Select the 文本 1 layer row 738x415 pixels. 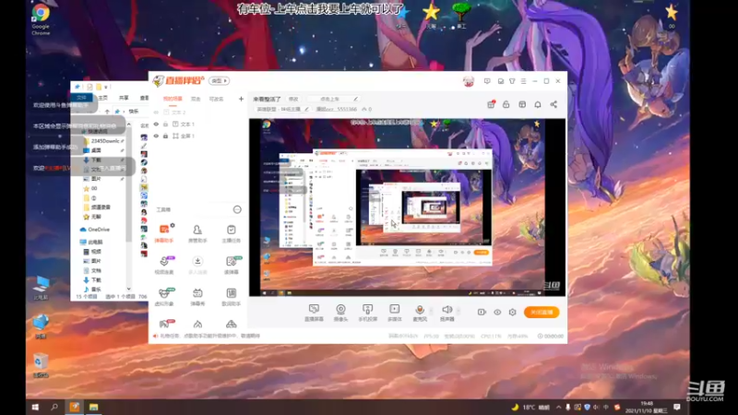pos(197,125)
